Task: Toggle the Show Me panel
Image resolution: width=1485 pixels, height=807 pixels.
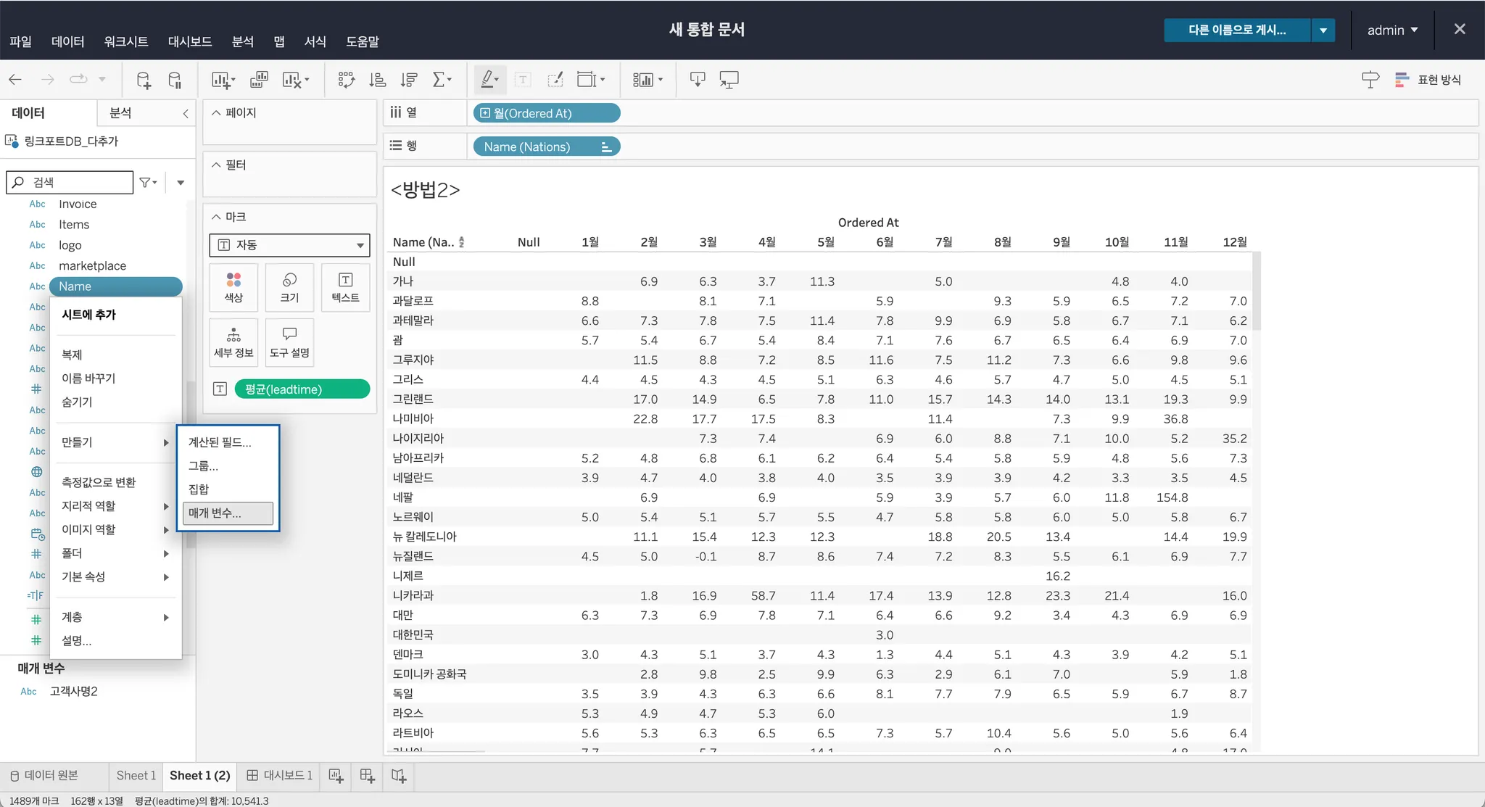Action: pos(1428,80)
